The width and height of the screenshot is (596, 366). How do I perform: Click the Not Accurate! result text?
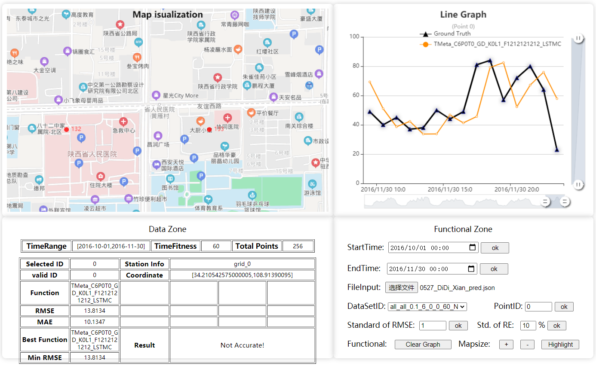(242, 345)
